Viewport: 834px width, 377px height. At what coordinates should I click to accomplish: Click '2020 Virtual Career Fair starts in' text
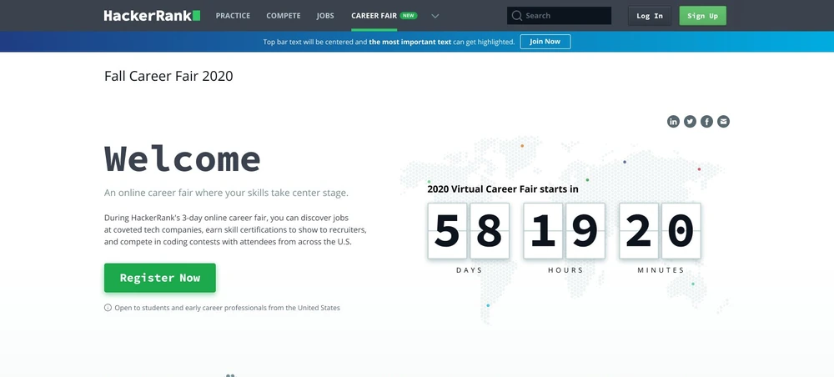tap(503, 188)
